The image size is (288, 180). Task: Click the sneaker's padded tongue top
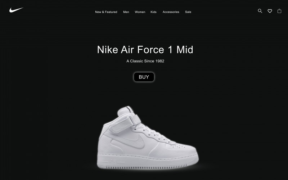click(125, 110)
